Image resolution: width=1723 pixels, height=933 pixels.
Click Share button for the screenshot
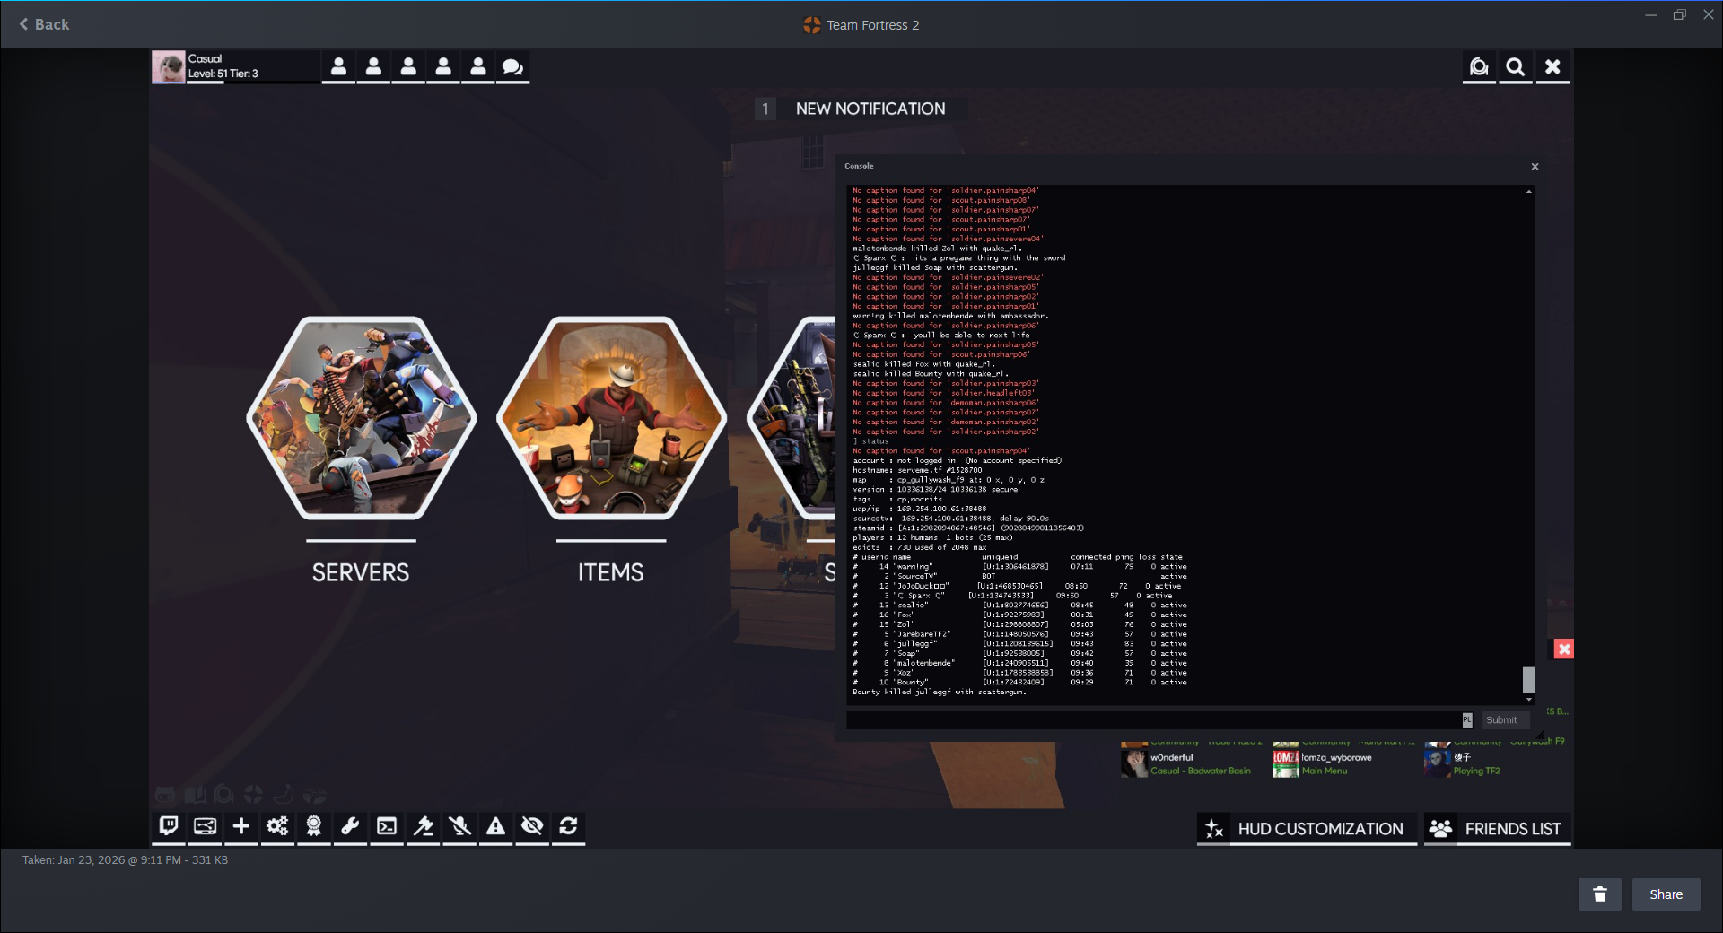1665,894
